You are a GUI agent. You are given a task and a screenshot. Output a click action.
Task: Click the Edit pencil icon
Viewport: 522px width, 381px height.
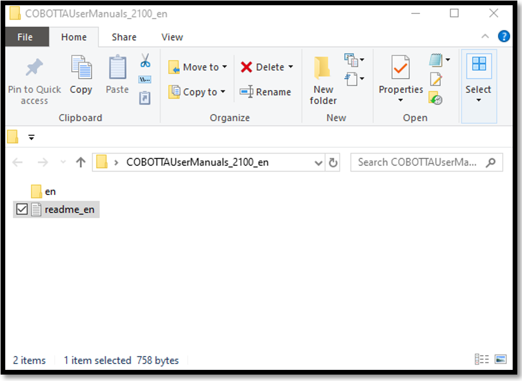tap(436, 79)
